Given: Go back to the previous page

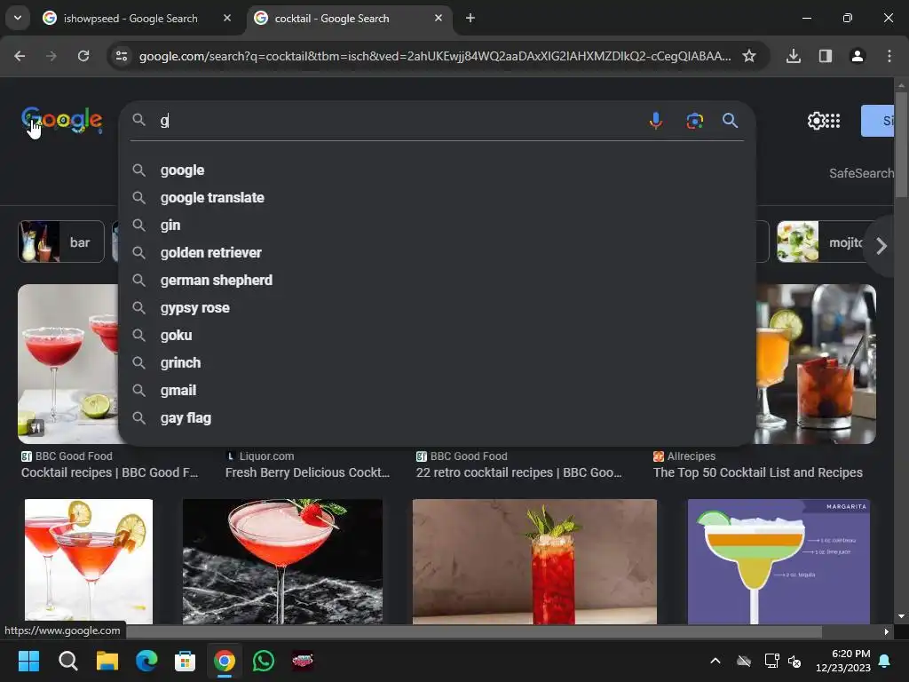Looking at the screenshot, I should 20,56.
